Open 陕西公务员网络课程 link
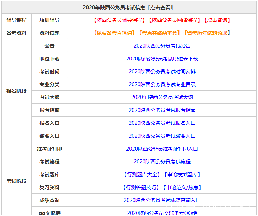 (175, 20)
